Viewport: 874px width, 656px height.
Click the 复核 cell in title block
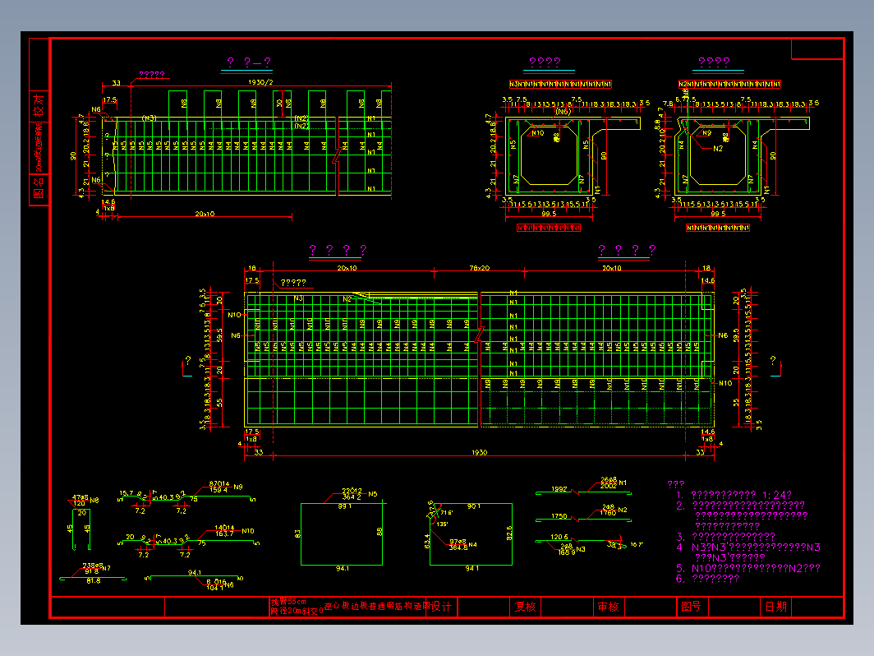pyautogui.click(x=525, y=607)
